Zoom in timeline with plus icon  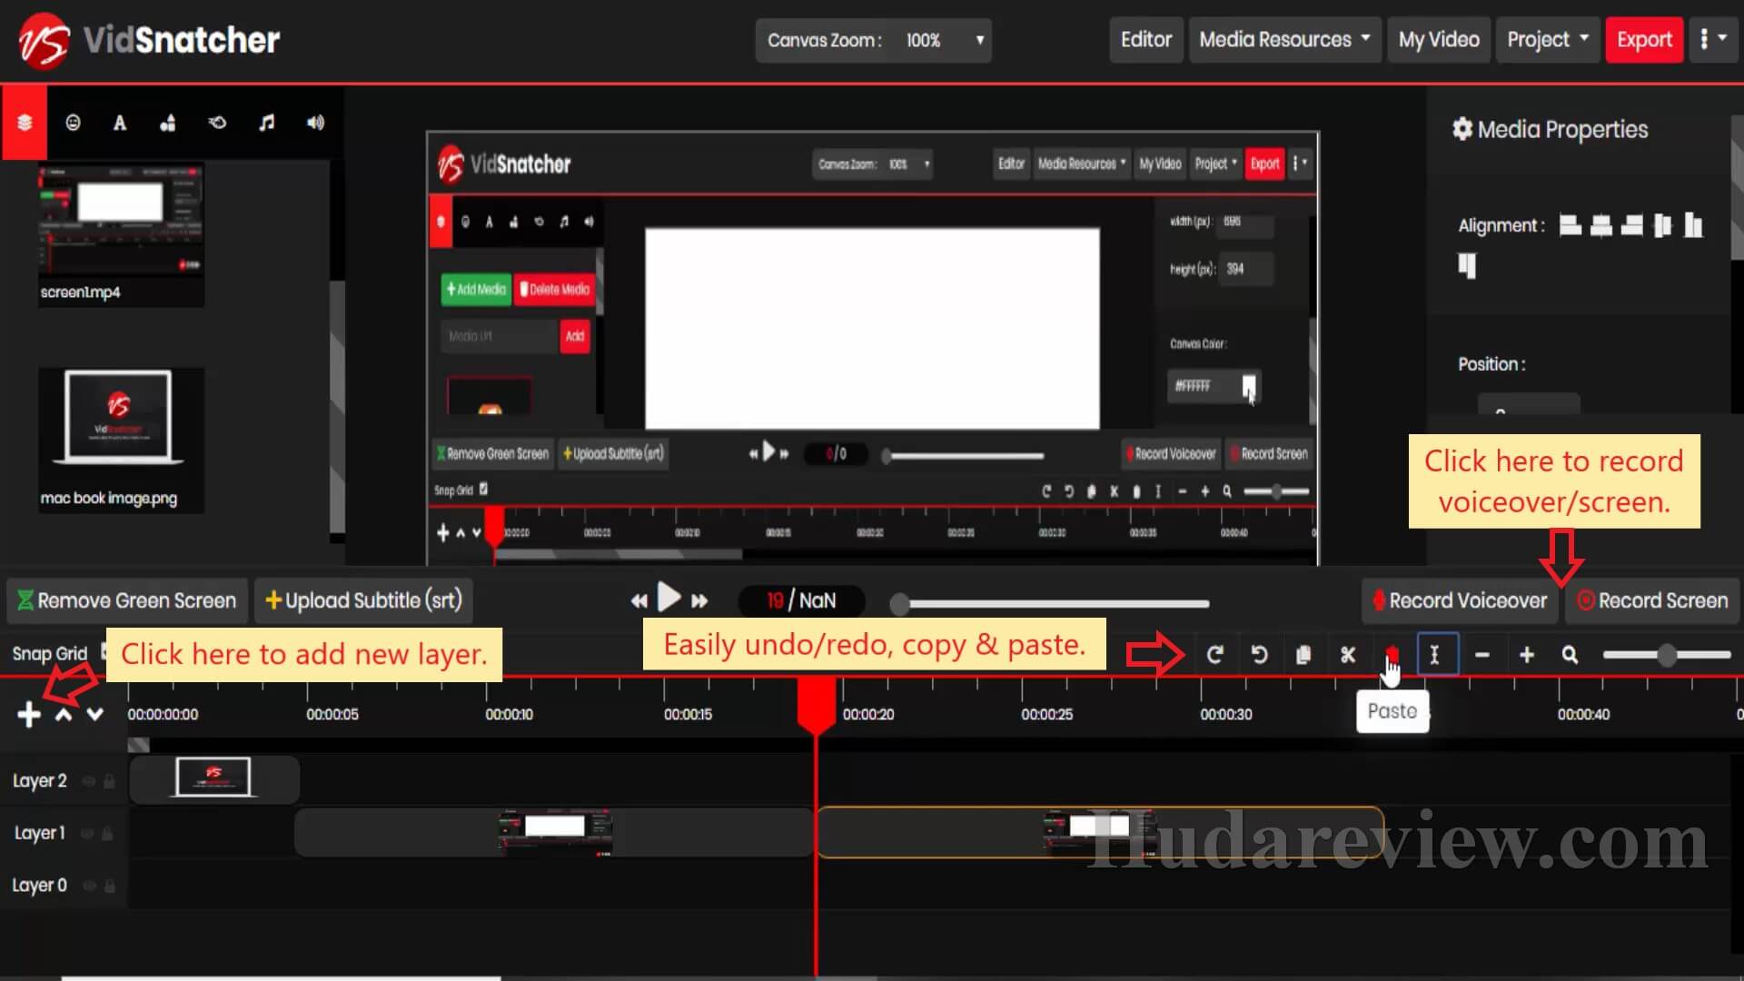(1526, 655)
